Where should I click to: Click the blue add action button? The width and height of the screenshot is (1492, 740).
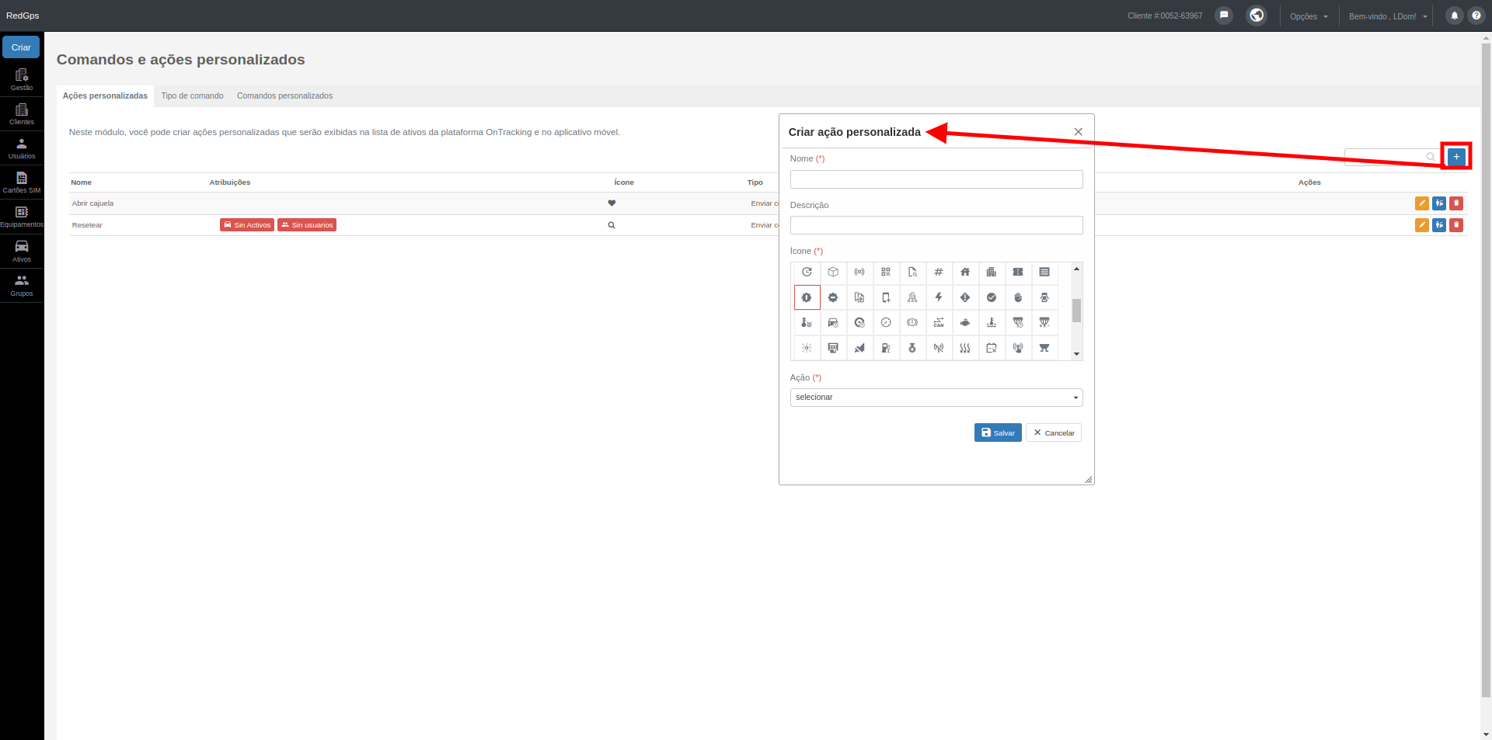click(1456, 157)
